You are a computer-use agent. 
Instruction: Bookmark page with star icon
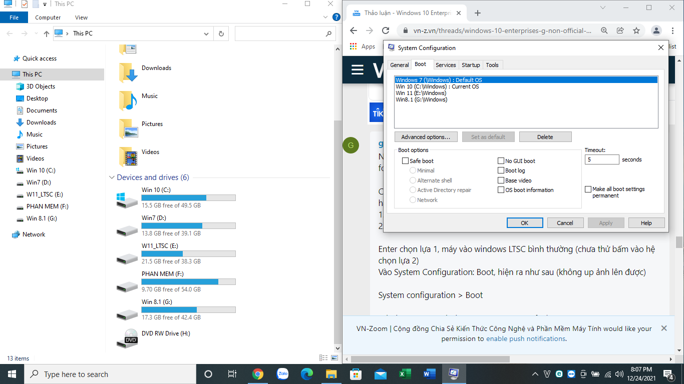636,30
